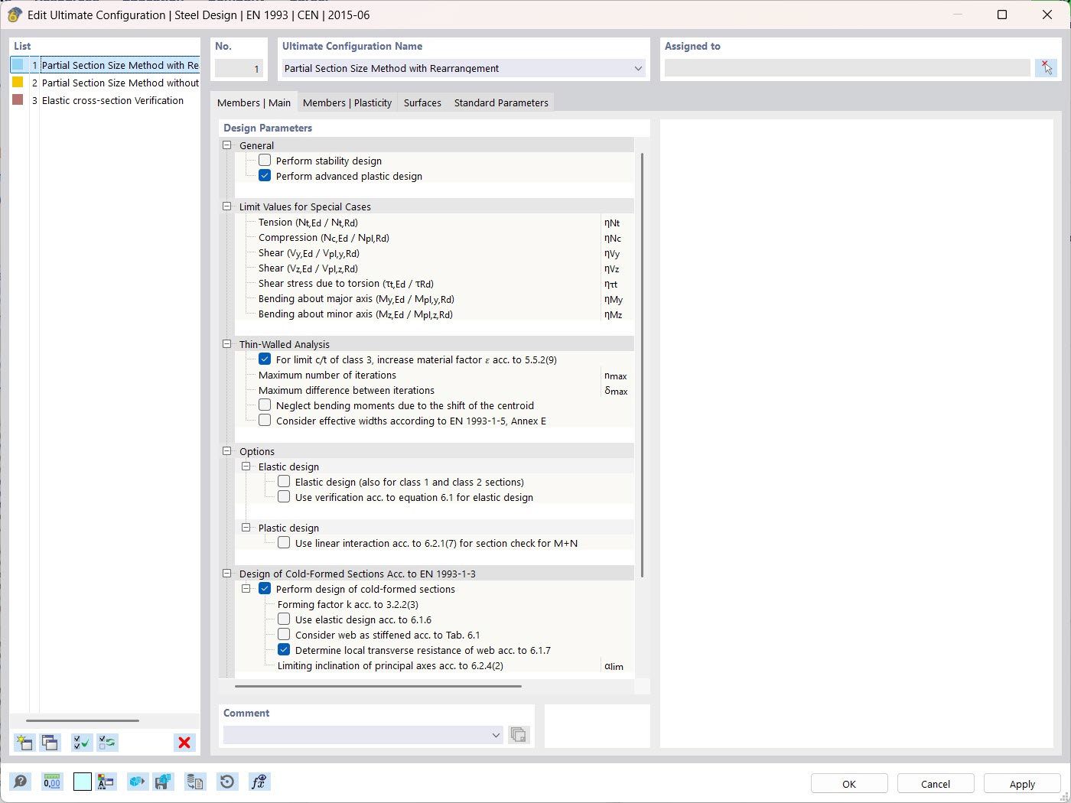Image resolution: width=1071 pixels, height=803 pixels.
Task: Switch to the Surfaces tab
Action: [422, 102]
